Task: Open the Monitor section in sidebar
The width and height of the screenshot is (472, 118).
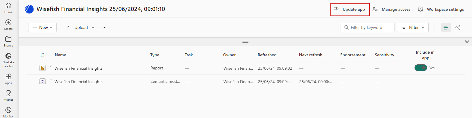Action: (8, 112)
